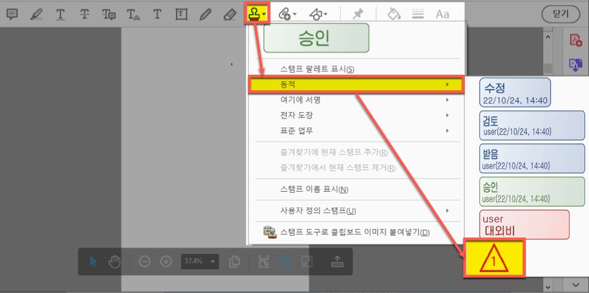Activate the hand pan tool
589x293 pixels.
(x=114, y=261)
